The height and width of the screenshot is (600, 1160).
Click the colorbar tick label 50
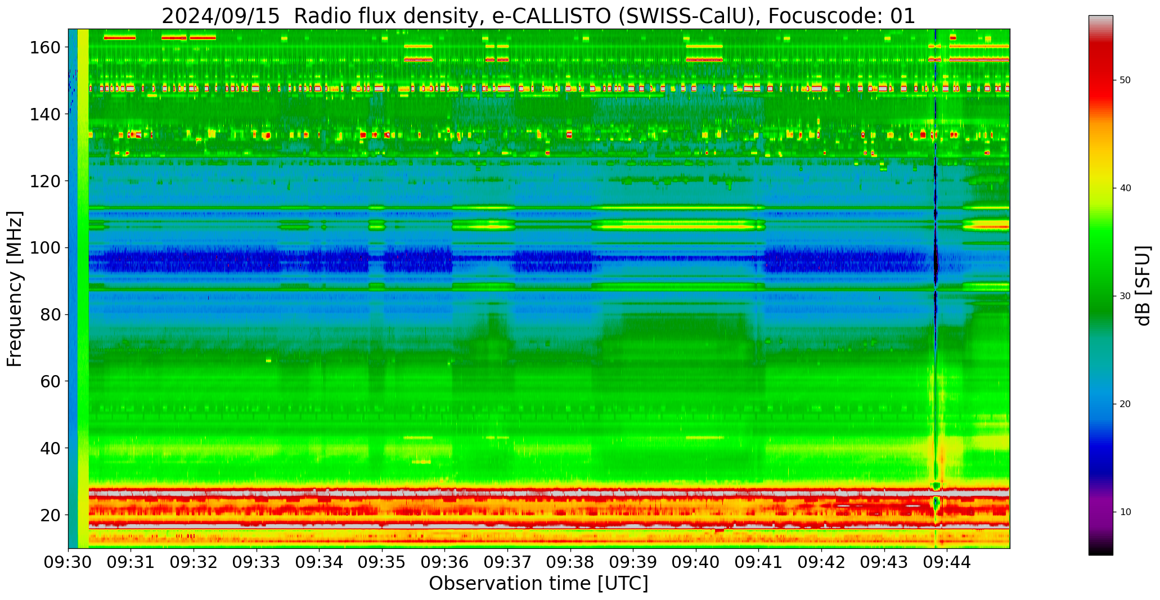(1125, 80)
